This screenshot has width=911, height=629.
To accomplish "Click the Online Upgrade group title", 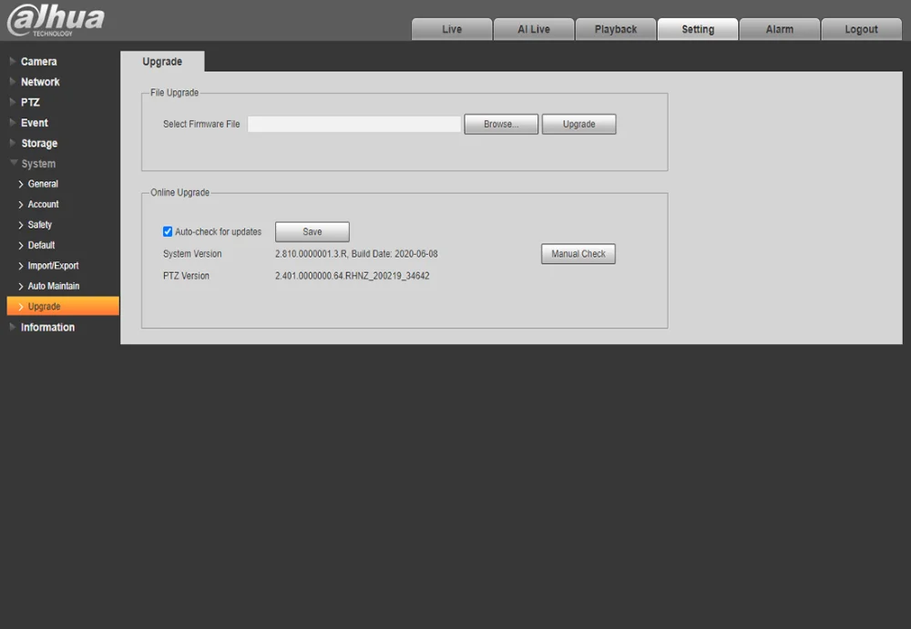I will point(179,192).
